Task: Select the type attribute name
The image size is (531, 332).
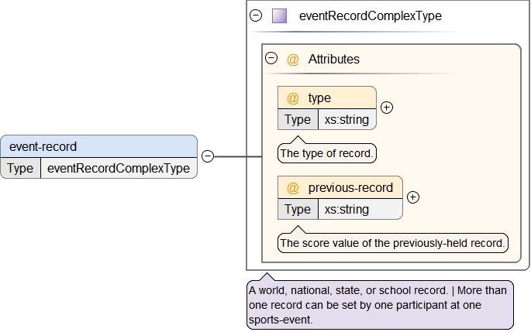Action: pyautogui.click(x=319, y=98)
